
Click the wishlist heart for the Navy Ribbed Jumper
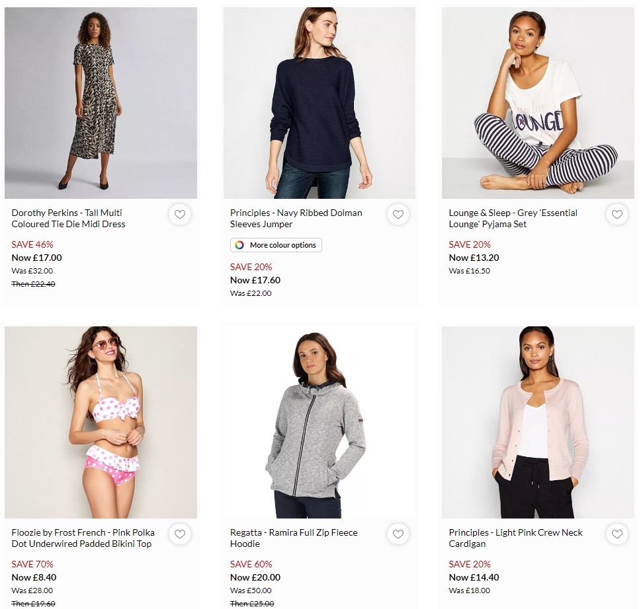[x=398, y=214]
